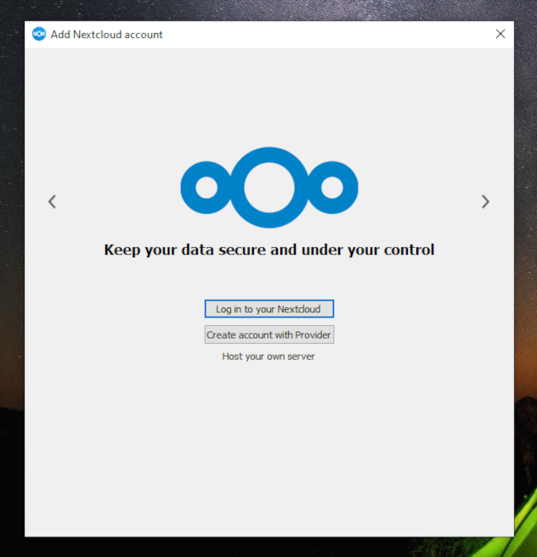Close the Add Nextcloud account dialog
The height and width of the screenshot is (557, 537).
500,34
